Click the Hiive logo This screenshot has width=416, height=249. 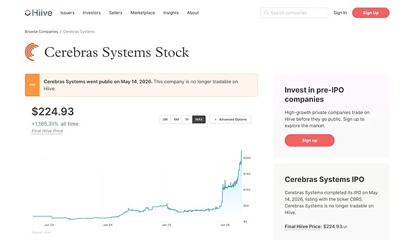(38, 12)
